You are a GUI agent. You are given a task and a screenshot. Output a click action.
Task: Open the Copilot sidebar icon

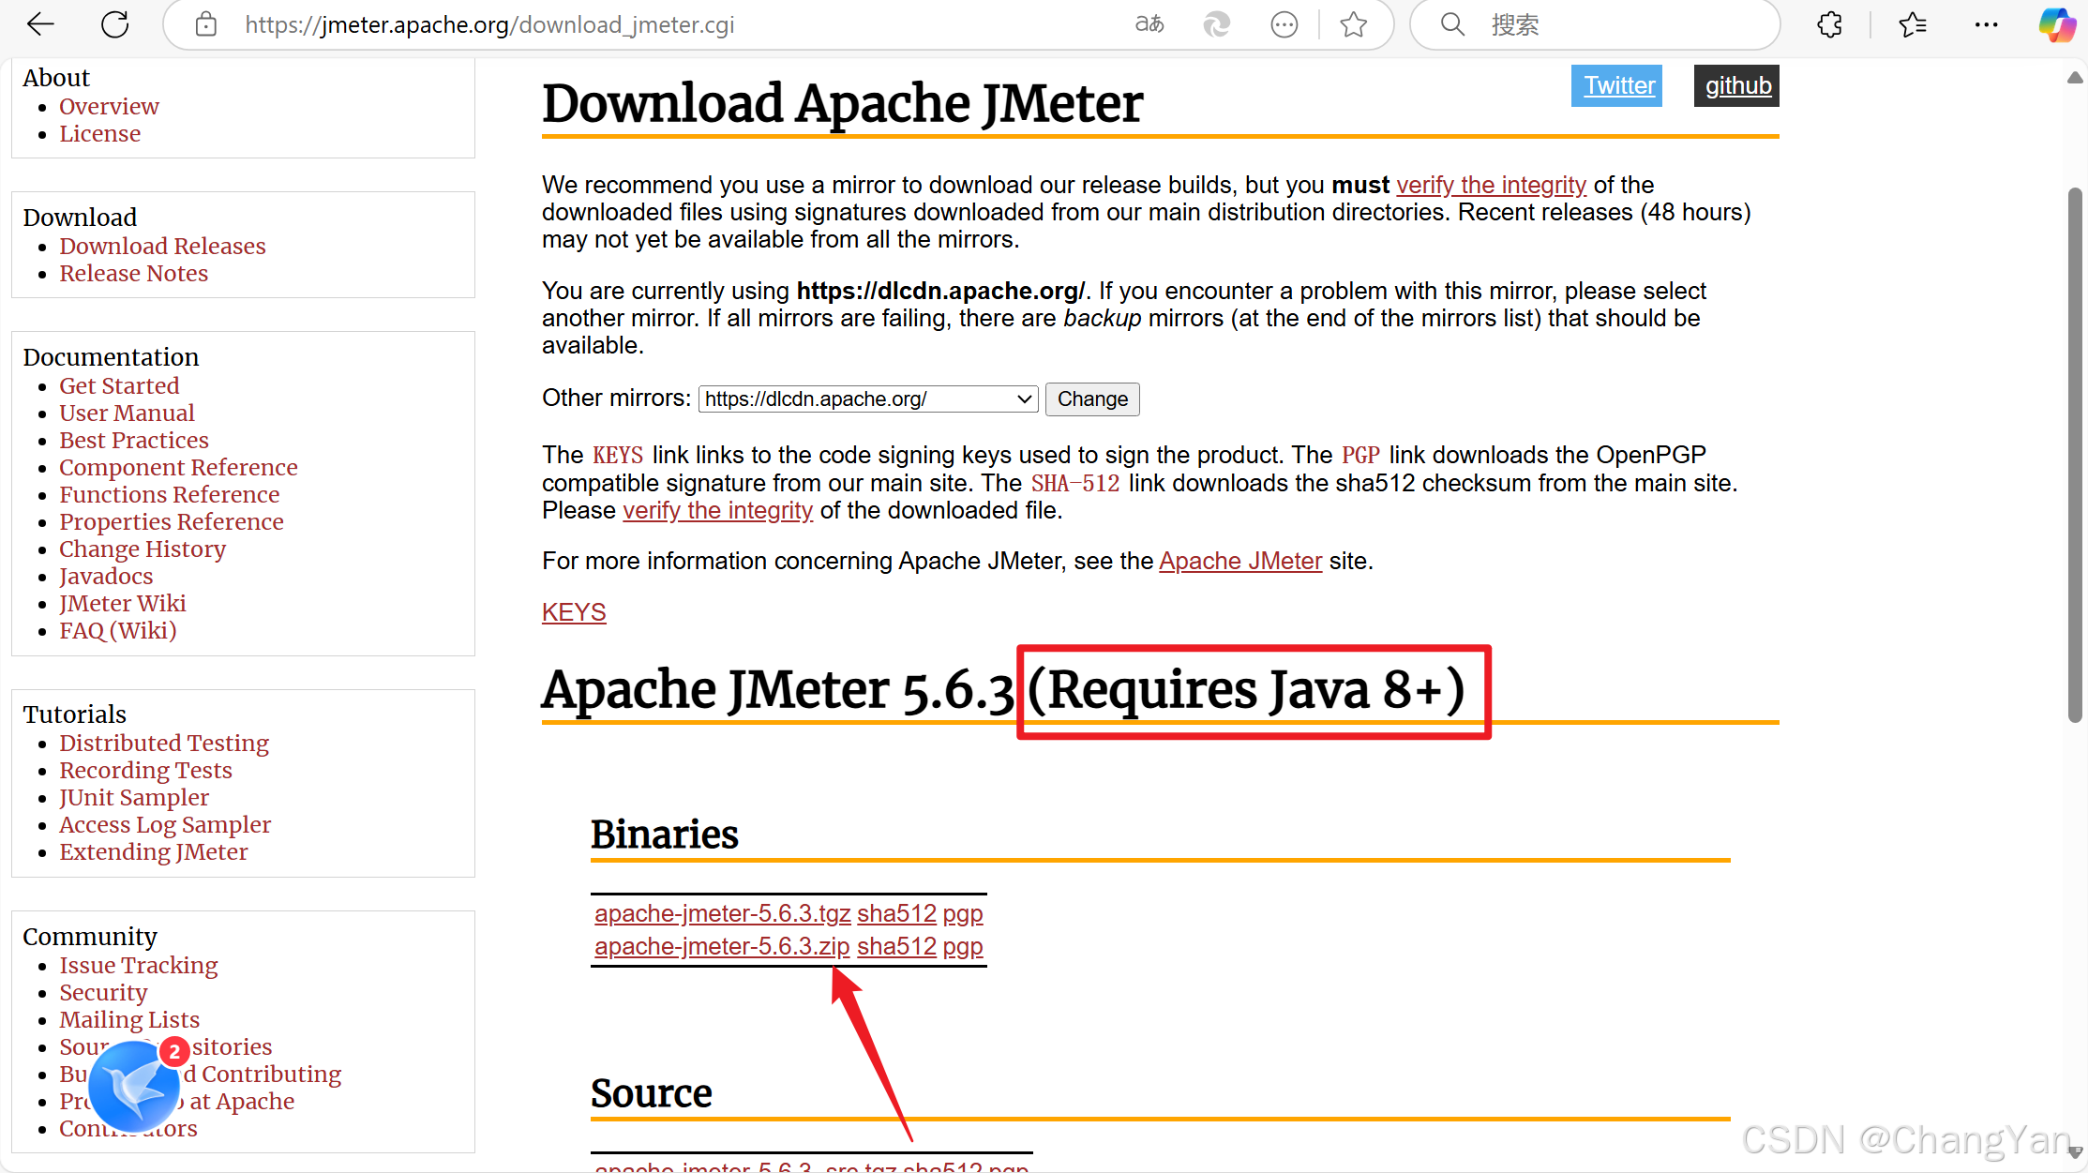[x=2056, y=24]
